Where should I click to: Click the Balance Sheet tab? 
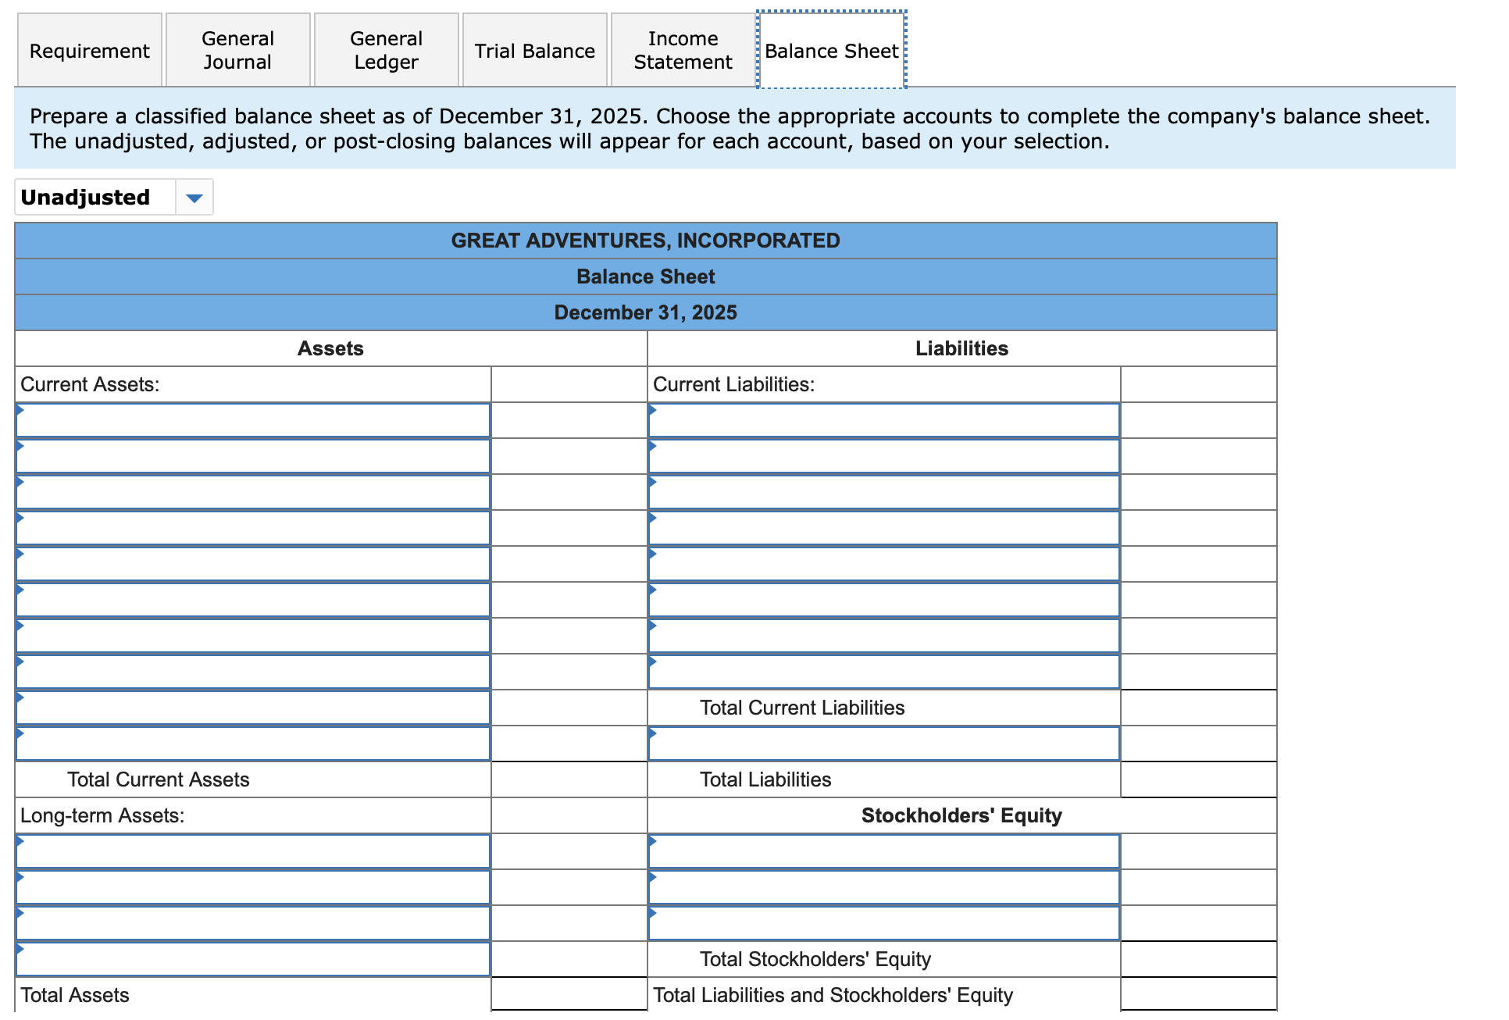(831, 51)
